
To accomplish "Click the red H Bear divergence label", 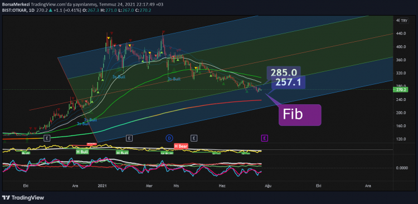I will pos(181,146).
